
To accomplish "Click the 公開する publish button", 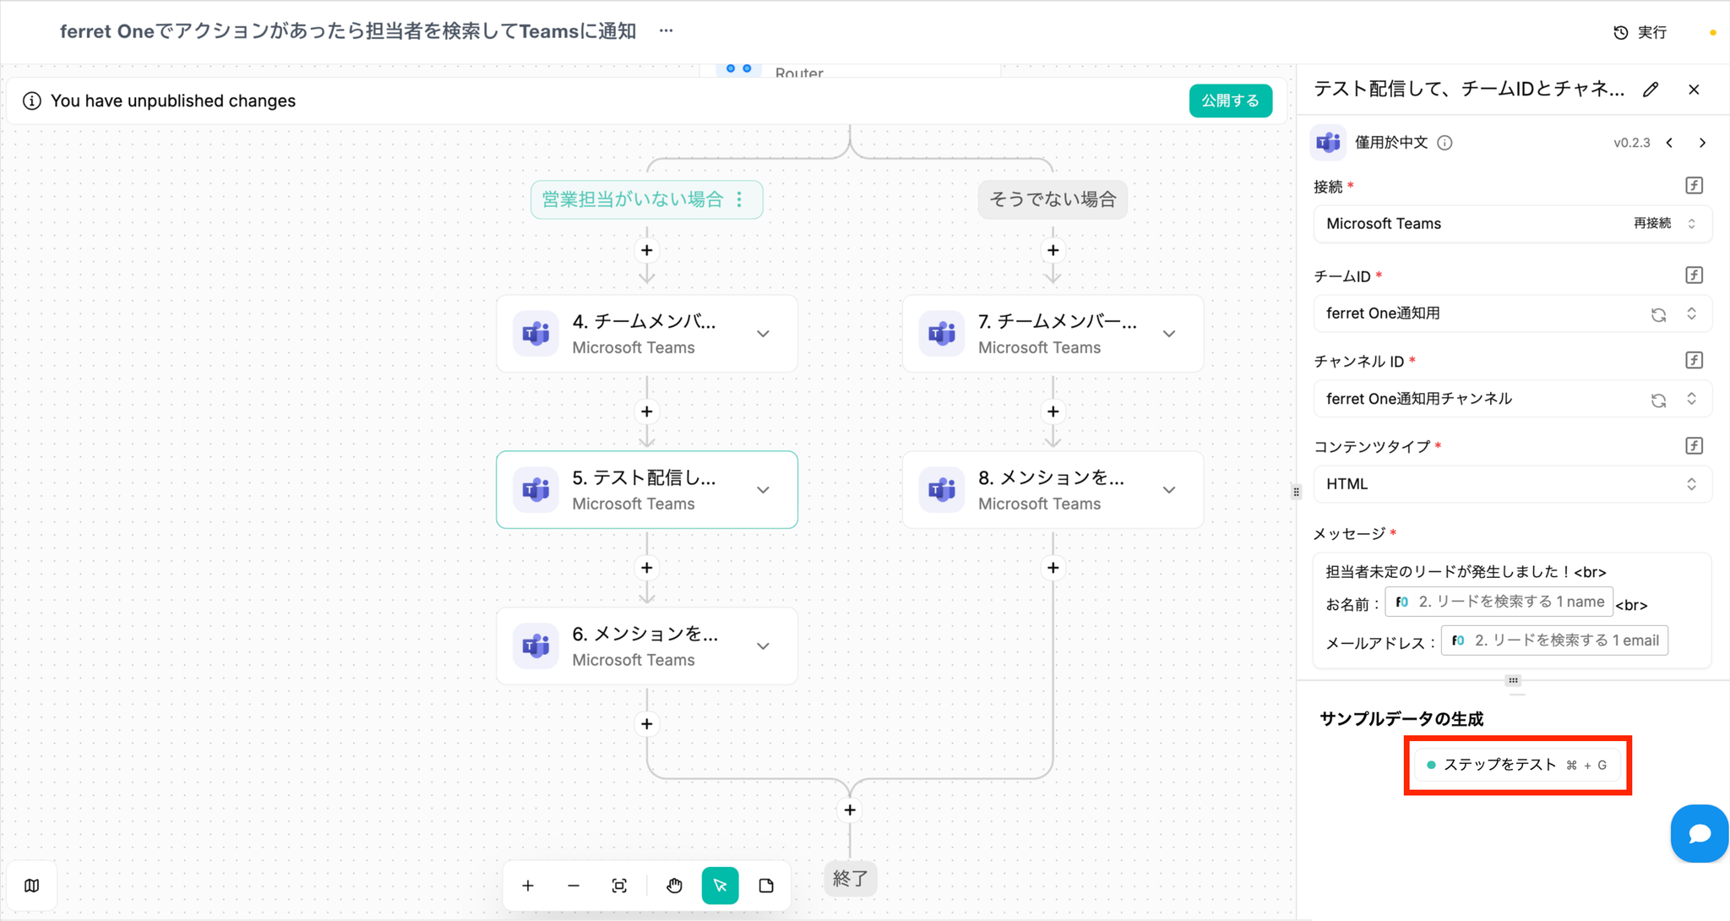I will [x=1230, y=101].
